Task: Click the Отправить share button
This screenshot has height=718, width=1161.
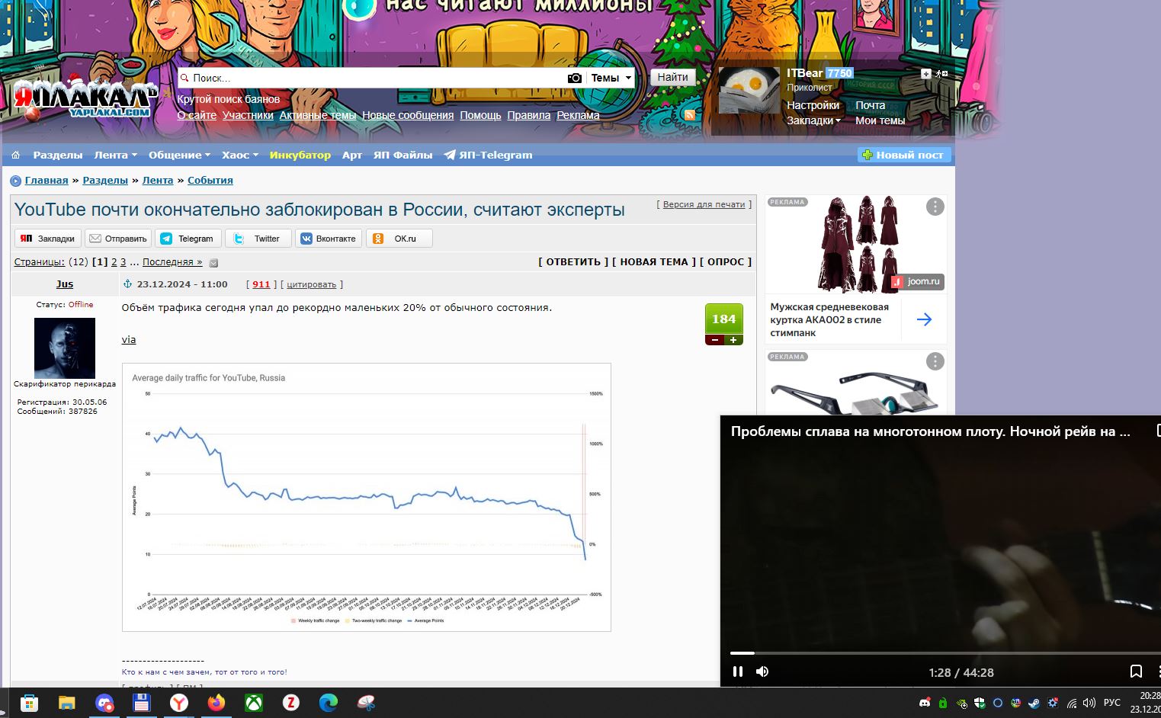Action: tap(118, 239)
